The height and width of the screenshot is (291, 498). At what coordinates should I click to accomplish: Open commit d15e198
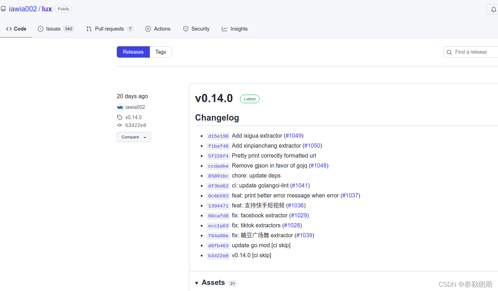coord(218,136)
